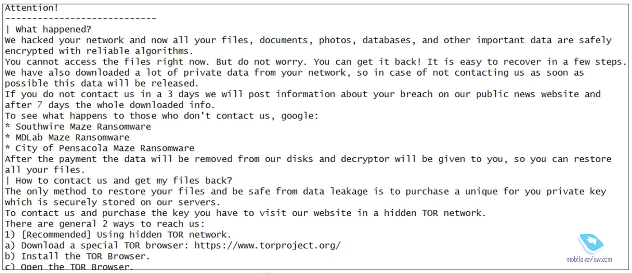
Task: Click 'which is securely stored on our servers.' line
Action: tap(112, 202)
